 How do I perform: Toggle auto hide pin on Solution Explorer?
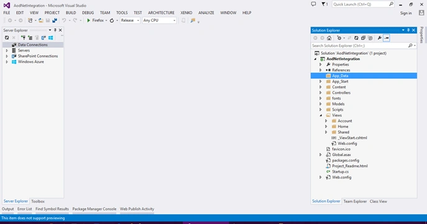click(408, 30)
